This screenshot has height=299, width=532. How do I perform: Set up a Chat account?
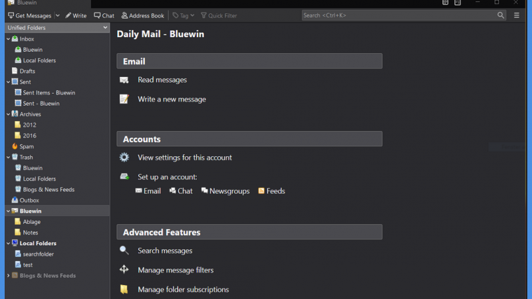(181, 191)
